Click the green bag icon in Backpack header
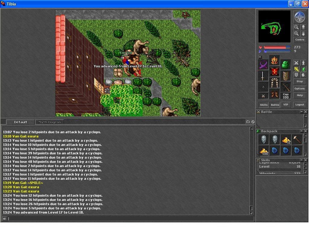The width and height of the screenshot is (309, 232). [x=258, y=131]
